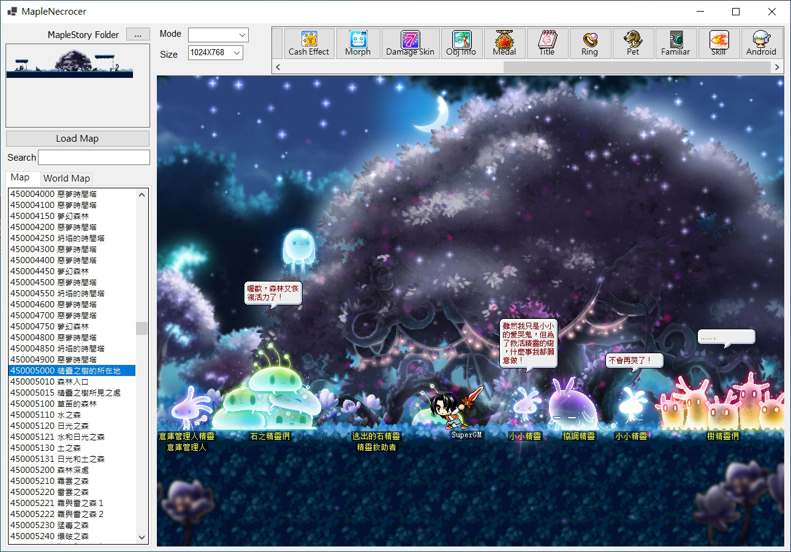Select map 450004150 夢幻森林
Viewport: 791px width, 552px height.
click(x=72, y=216)
